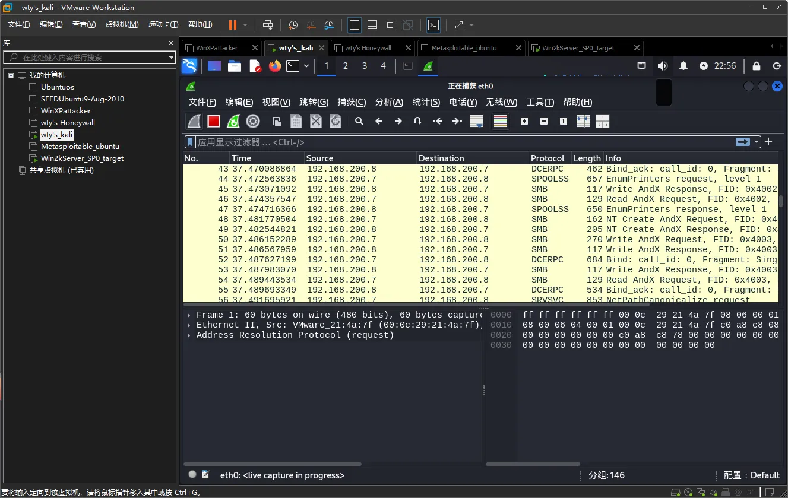Open Firefox from the Kali panel

[274, 66]
